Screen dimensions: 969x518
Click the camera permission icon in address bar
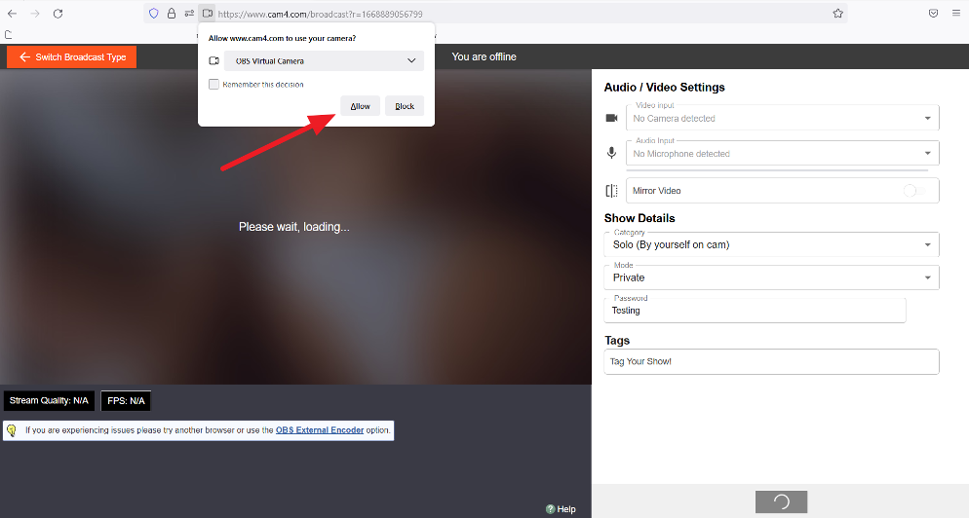click(208, 14)
